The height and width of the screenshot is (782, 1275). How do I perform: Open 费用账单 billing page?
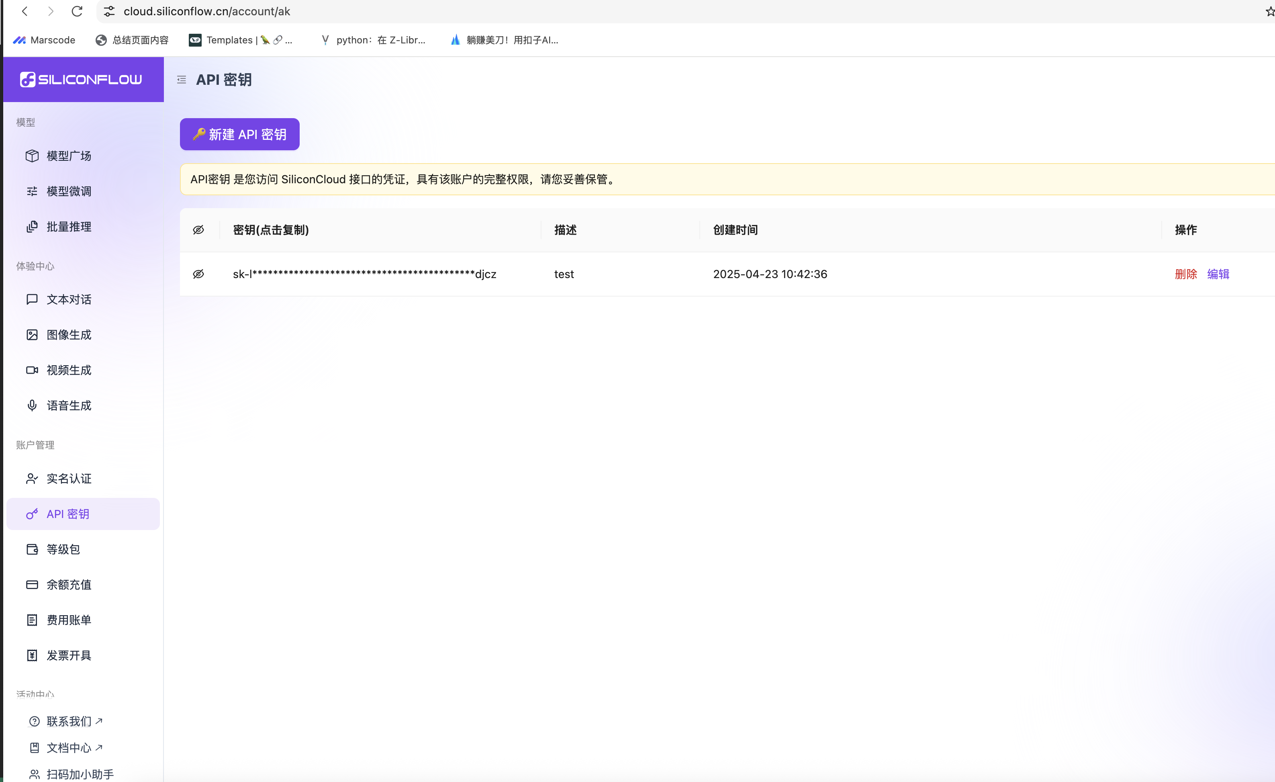68,620
